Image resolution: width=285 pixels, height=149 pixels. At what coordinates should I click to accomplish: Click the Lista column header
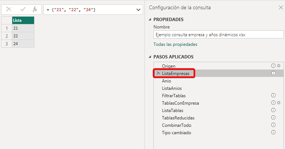pyautogui.click(x=23, y=21)
